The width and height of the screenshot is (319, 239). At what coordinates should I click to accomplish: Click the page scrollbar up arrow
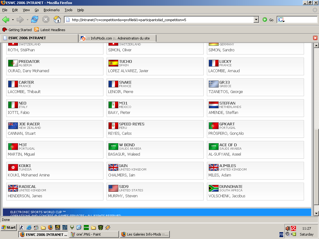click(316, 45)
